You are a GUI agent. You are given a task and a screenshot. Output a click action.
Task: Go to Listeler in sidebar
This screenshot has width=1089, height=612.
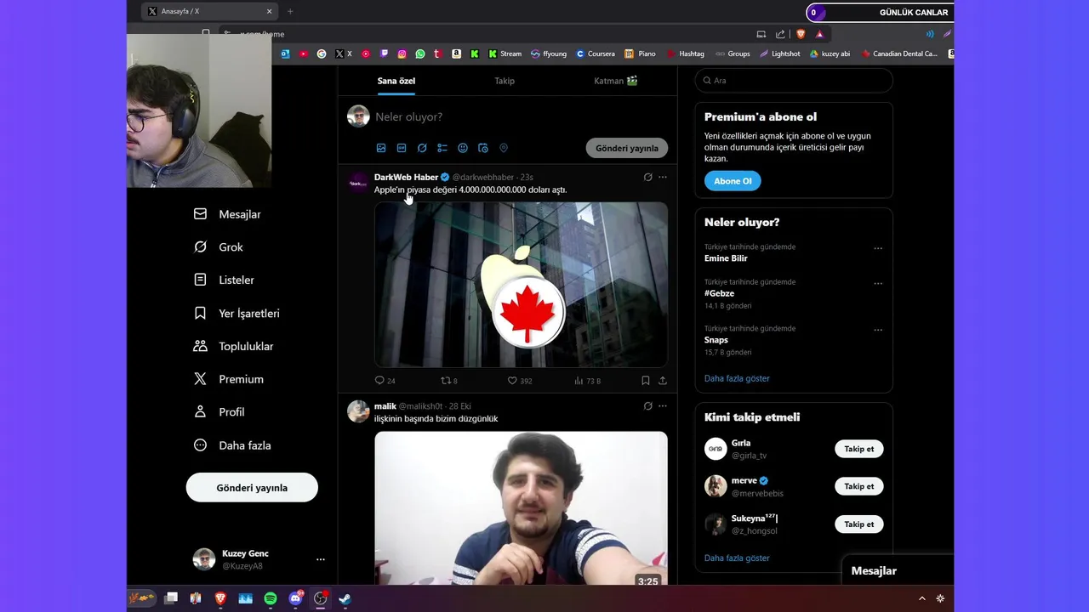224,280
